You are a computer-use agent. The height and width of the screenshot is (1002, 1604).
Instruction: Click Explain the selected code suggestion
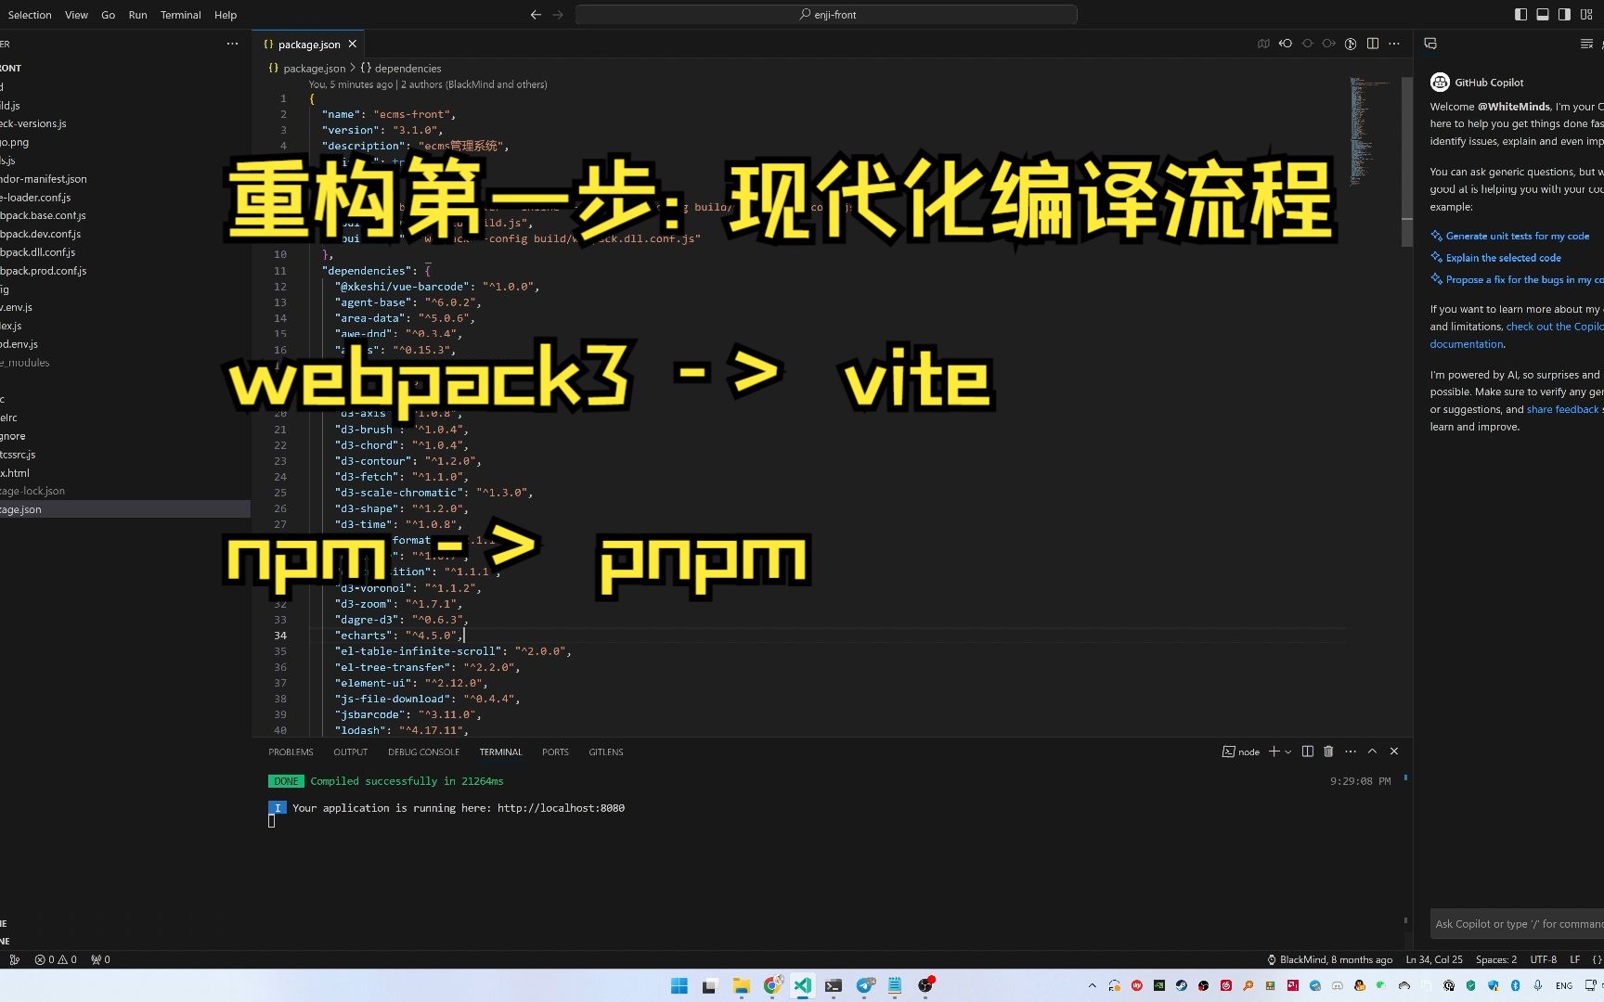tap(1503, 258)
